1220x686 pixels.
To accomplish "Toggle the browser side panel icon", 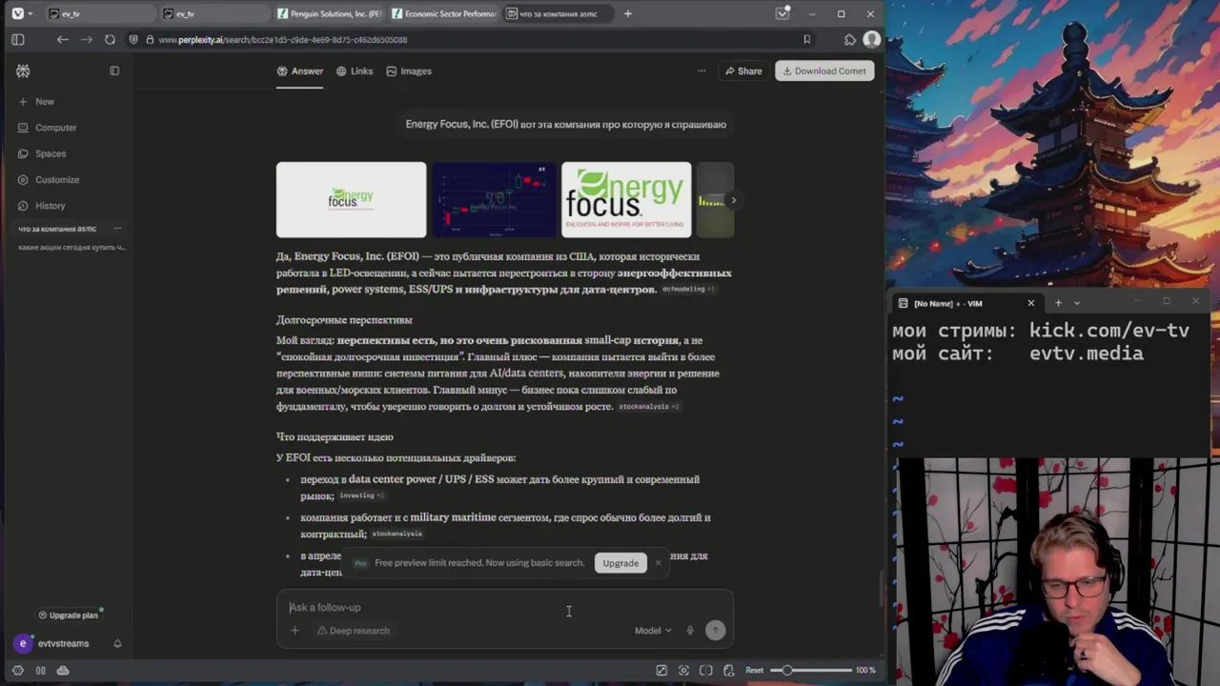I will tap(17, 39).
